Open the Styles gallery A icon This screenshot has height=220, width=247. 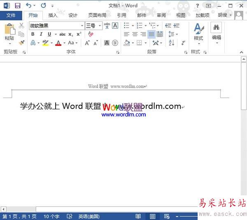(199, 29)
